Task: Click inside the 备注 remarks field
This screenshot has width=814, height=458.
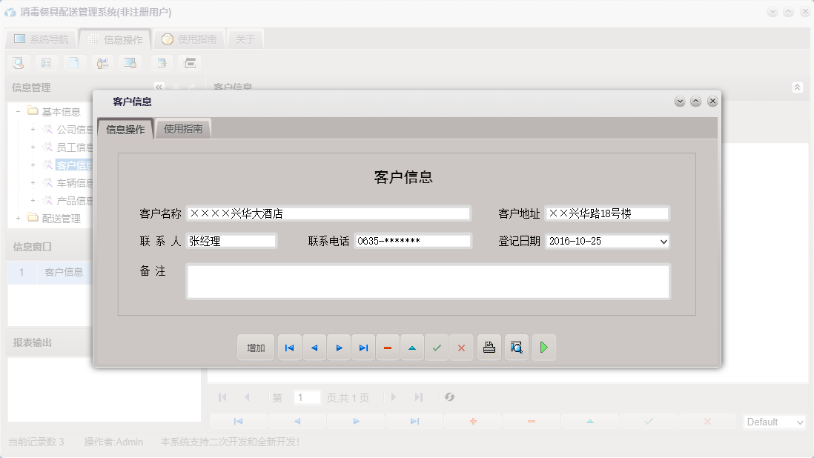Action: point(426,281)
